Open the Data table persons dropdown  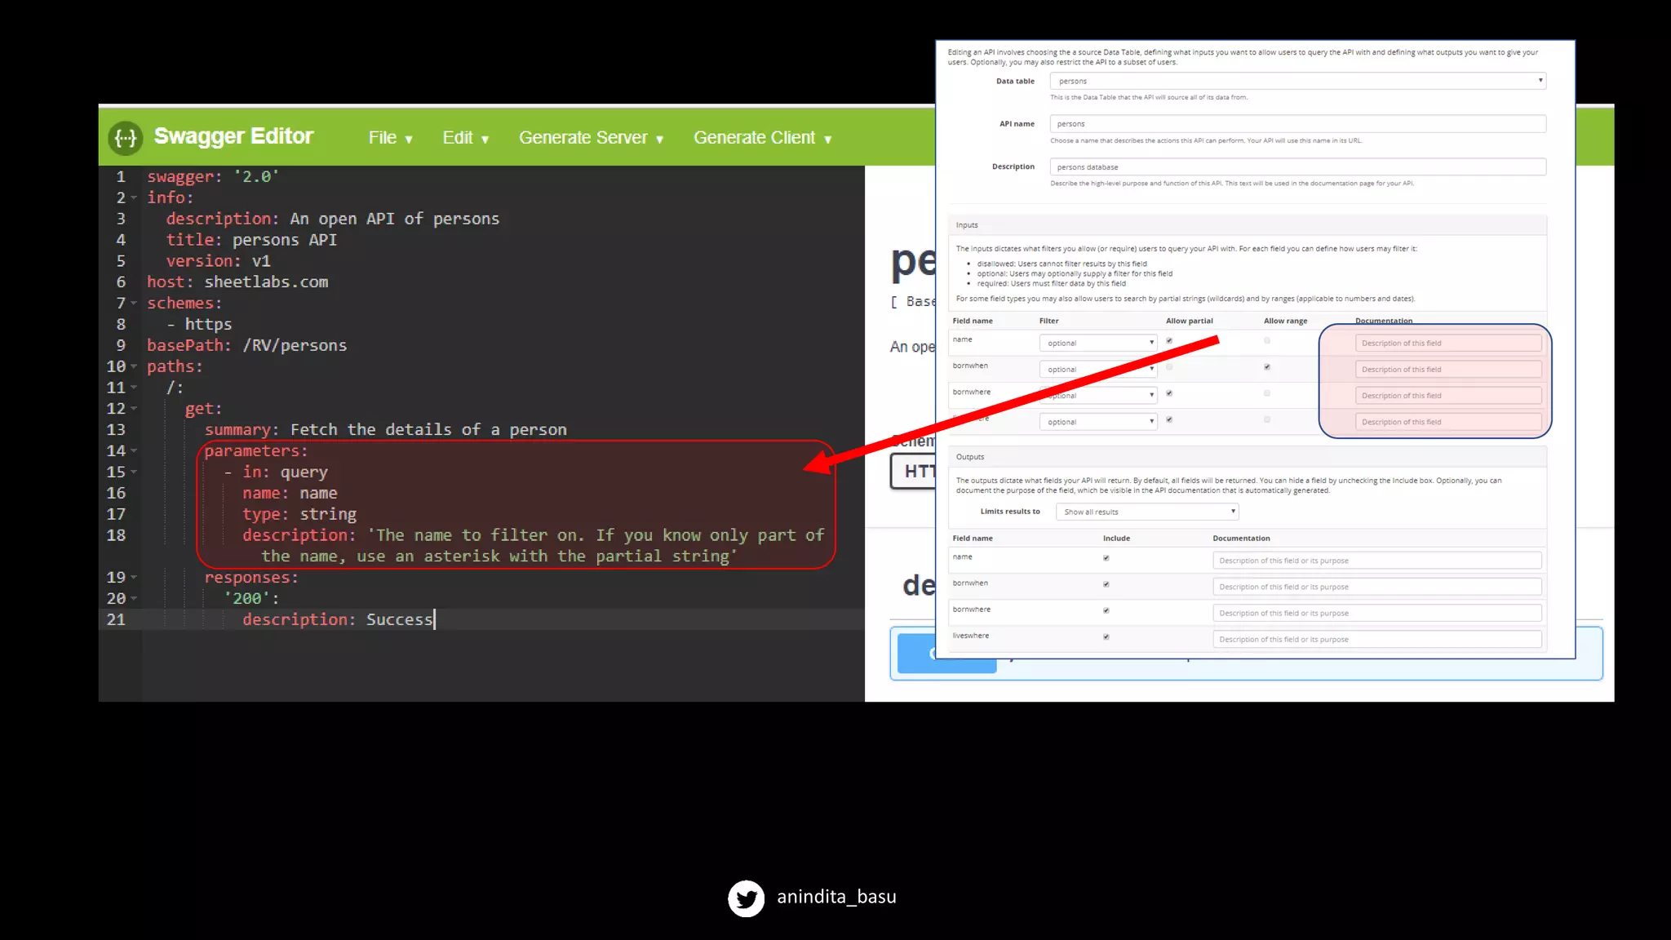(x=1297, y=81)
